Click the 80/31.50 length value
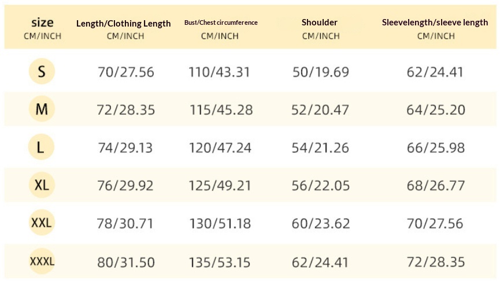Image resolution: width=500 pixels, height=281 pixels. point(126,262)
